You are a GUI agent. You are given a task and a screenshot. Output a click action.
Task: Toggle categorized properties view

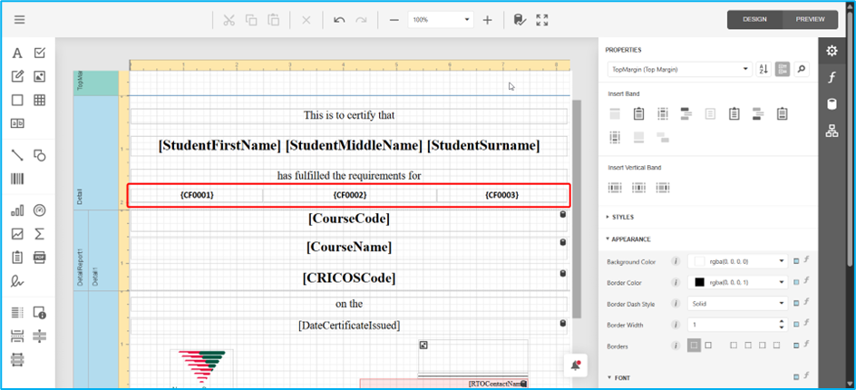[x=782, y=69]
